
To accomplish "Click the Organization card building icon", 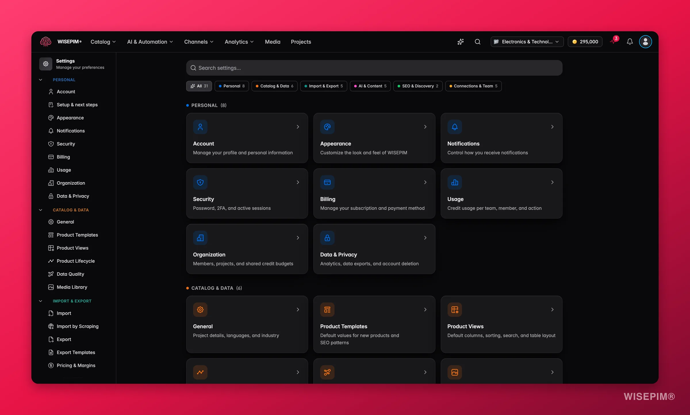I will 200,238.
